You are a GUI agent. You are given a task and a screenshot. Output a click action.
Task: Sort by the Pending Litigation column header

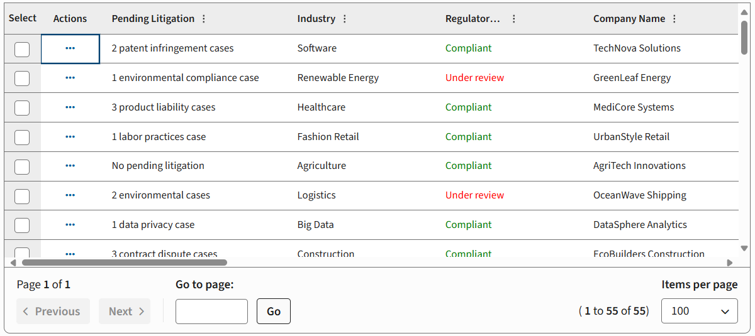pos(153,19)
